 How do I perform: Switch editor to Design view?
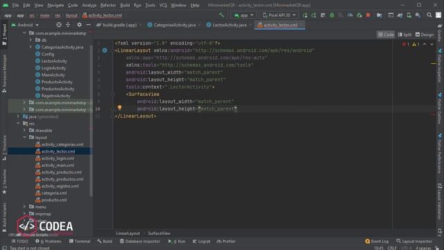point(424,35)
